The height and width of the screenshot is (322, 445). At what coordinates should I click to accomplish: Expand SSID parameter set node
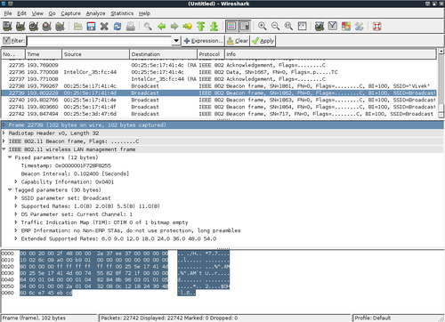point(16,198)
